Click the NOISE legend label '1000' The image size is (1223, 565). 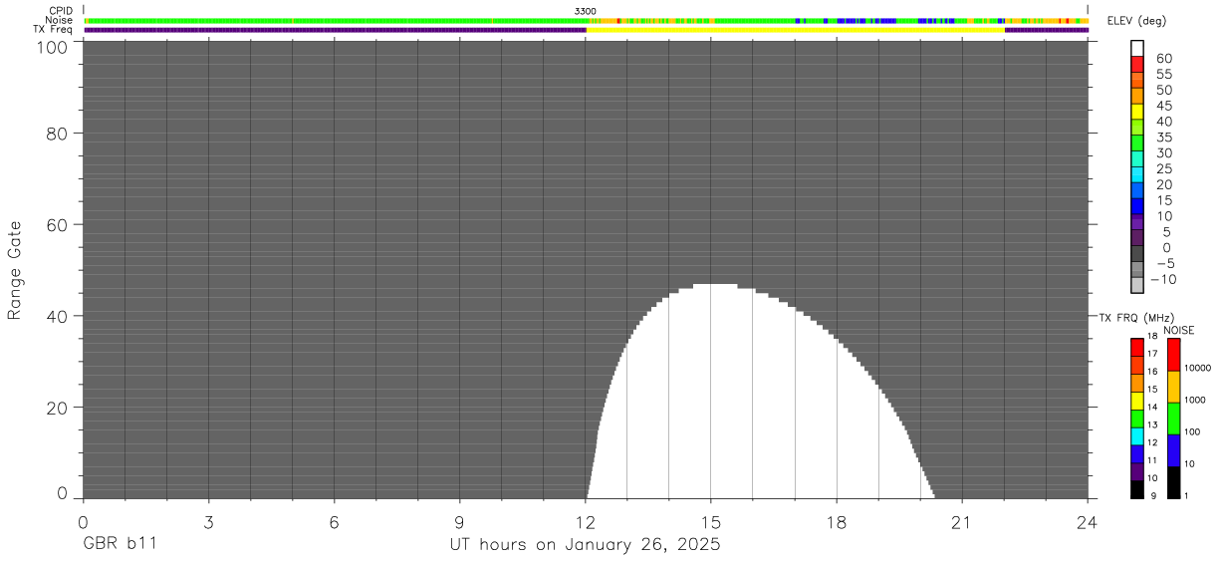point(1196,400)
